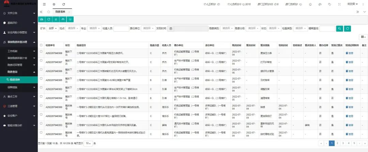
Task: Click the green search magnifier button
Action: pyautogui.click(x=339, y=29)
